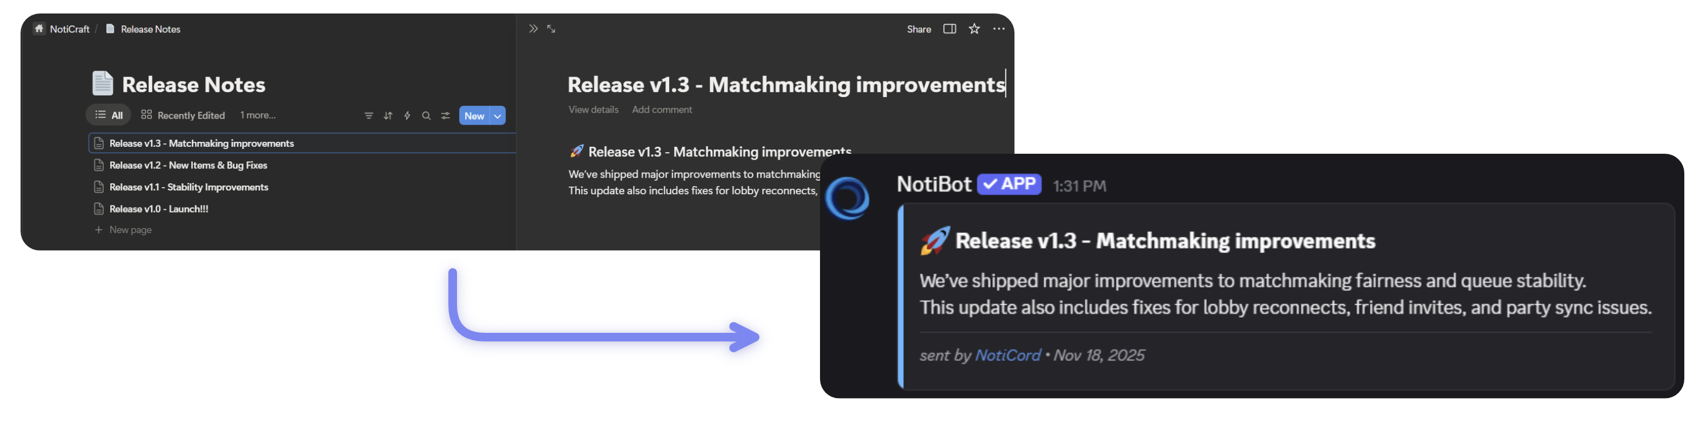Screen dimensions: 1707x424
Task: Favorite the page by clicking the star
Action: (973, 29)
